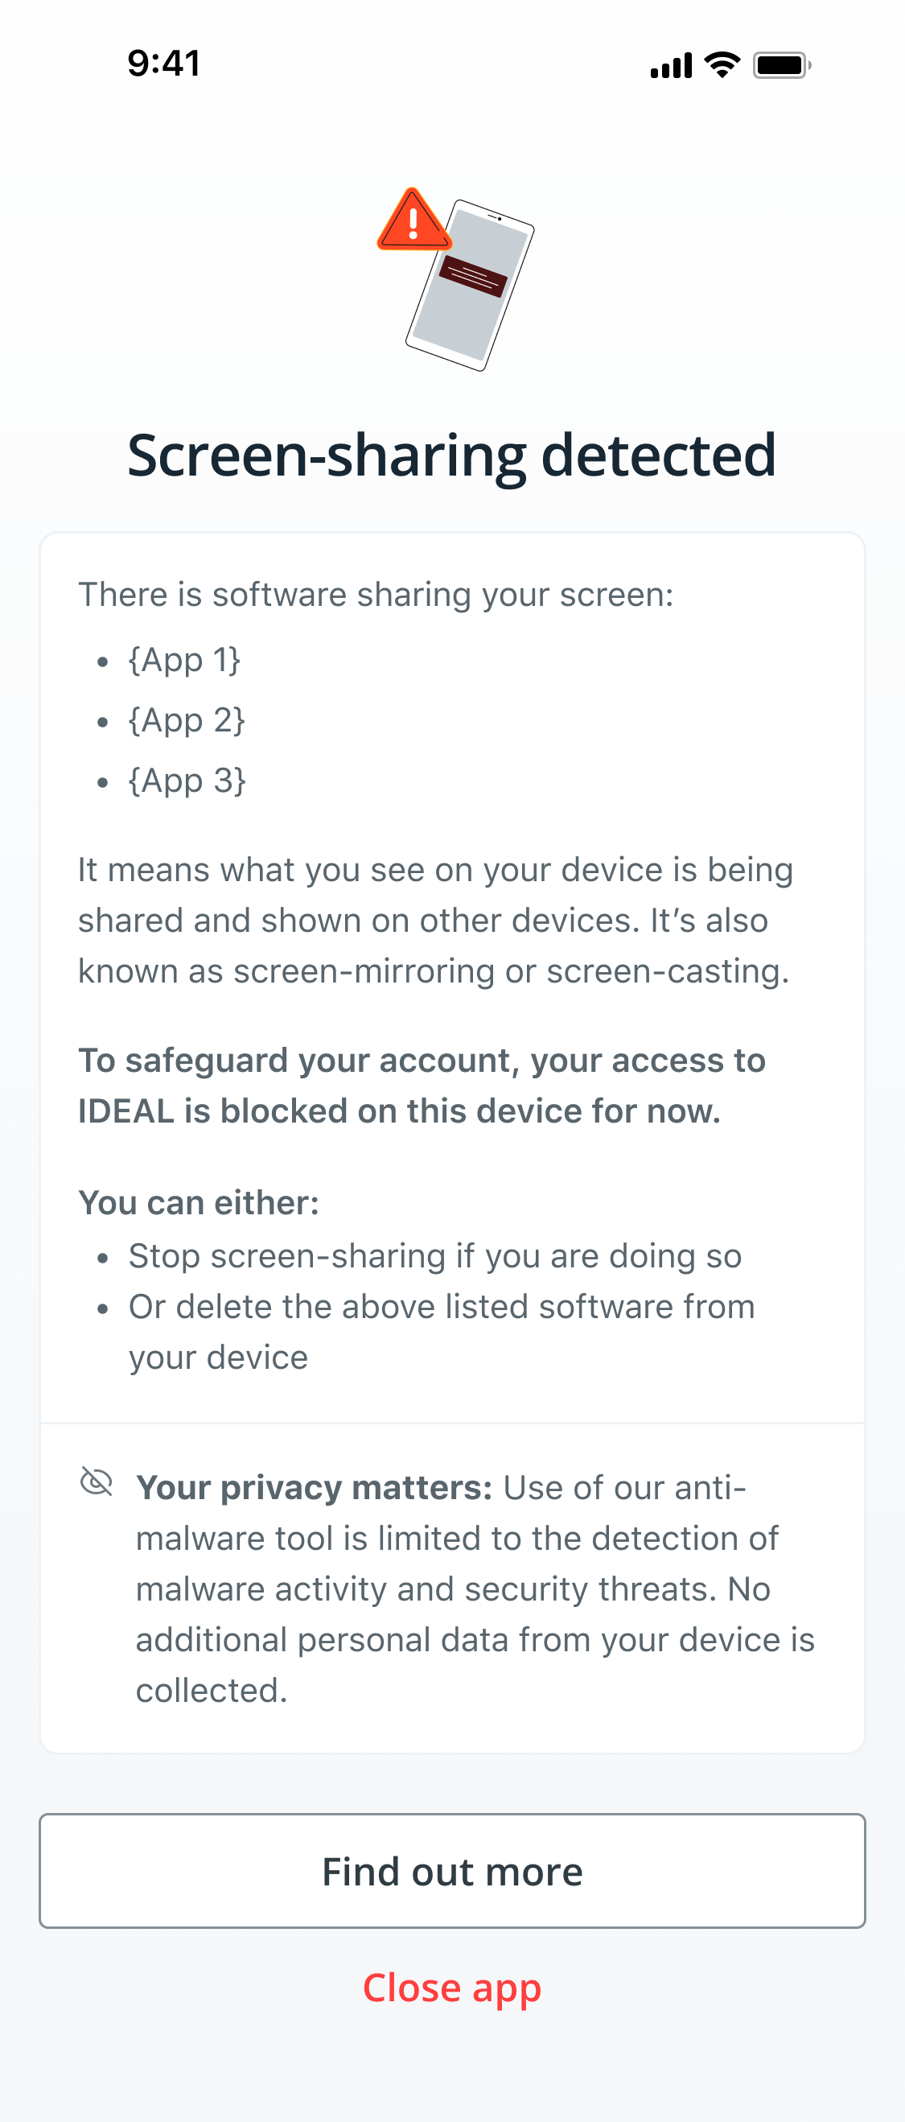
Task: Tap the You can either label
Action: click(199, 1203)
